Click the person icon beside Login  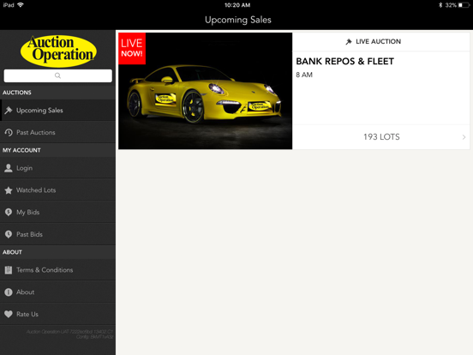[x=9, y=168]
